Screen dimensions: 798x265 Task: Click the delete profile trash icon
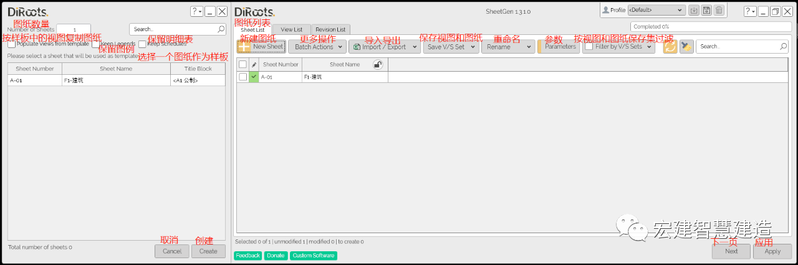click(719, 10)
